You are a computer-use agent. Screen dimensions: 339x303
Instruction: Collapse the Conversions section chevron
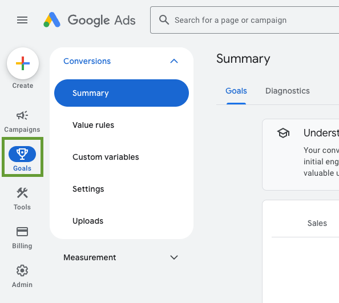coord(174,61)
